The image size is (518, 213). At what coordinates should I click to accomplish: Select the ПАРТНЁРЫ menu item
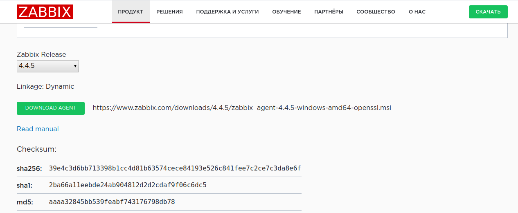pos(329,12)
